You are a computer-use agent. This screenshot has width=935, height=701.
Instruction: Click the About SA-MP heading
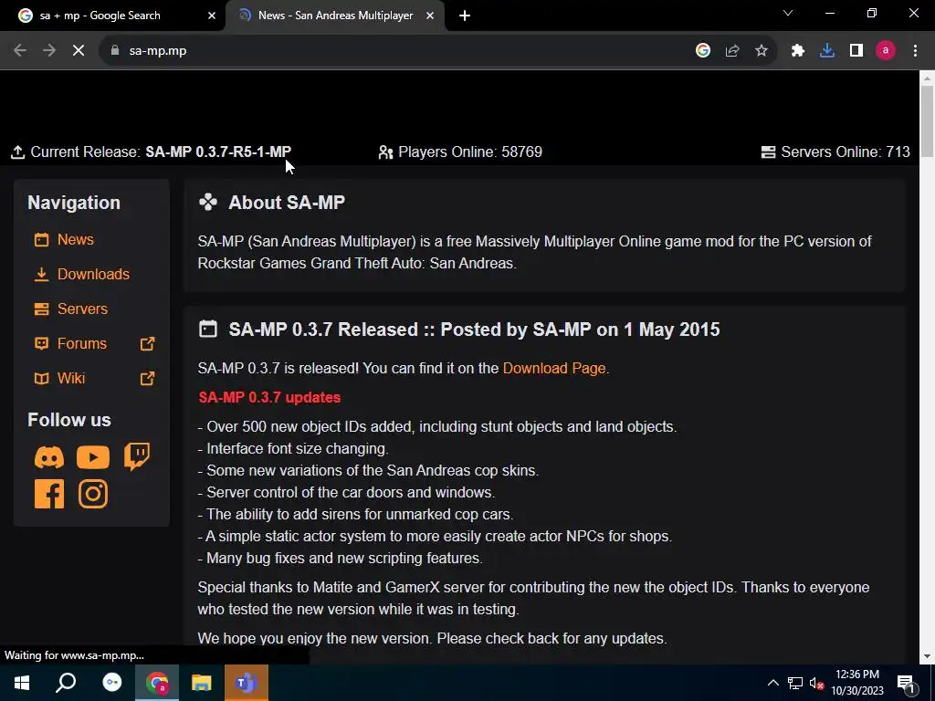pos(286,203)
